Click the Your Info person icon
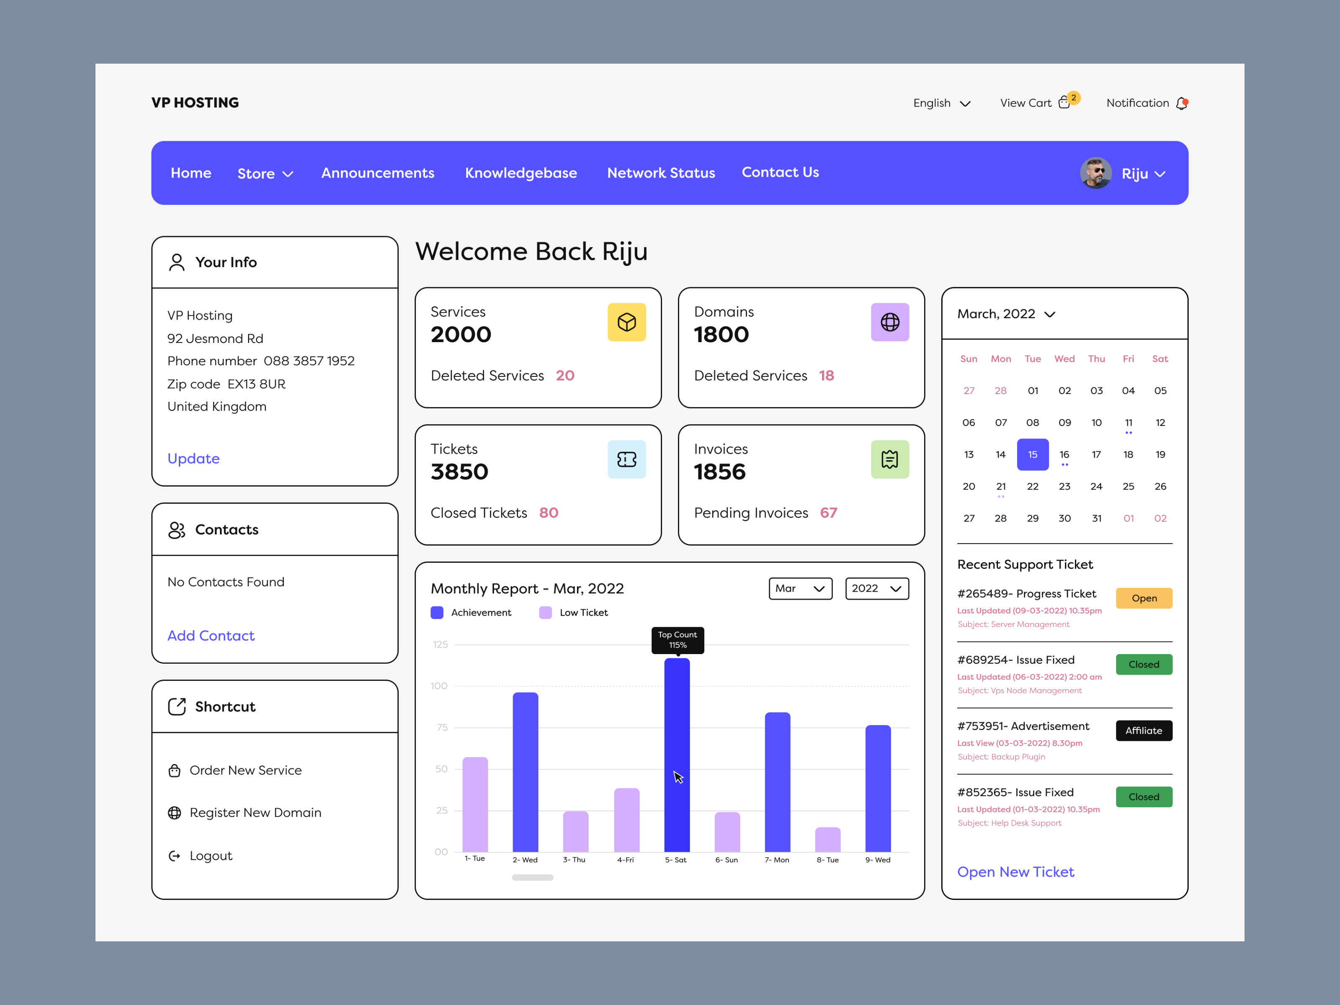This screenshot has width=1340, height=1005. click(176, 262)
